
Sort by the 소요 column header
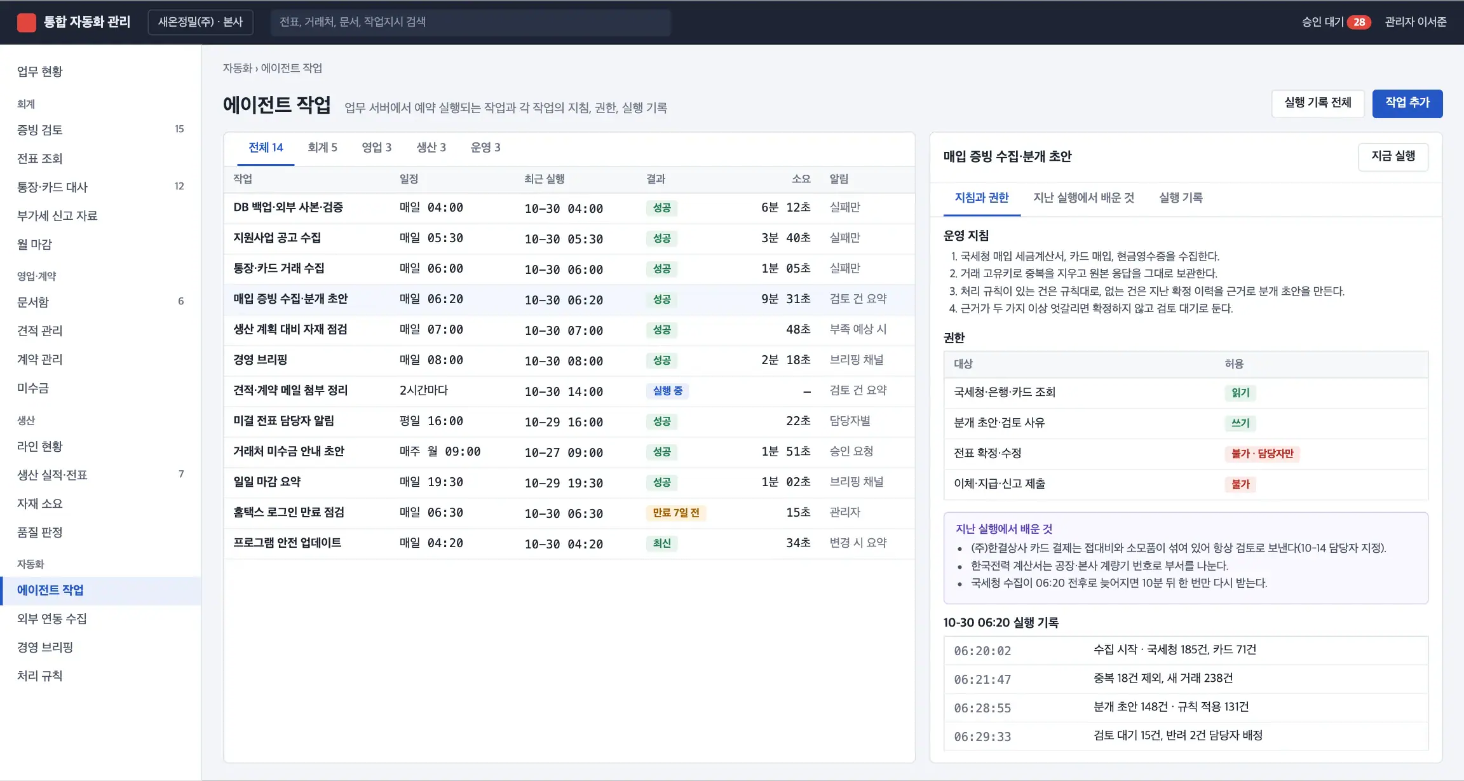pyautogui.click(x=801, y=179)
